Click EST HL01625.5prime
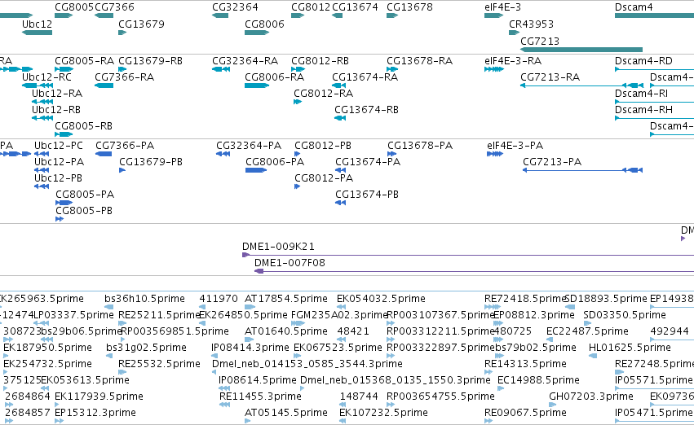 coord(630,347)
